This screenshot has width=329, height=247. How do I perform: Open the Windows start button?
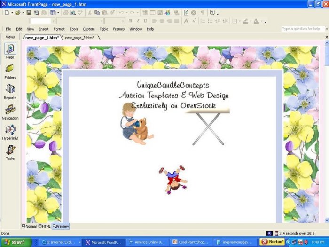16,242
